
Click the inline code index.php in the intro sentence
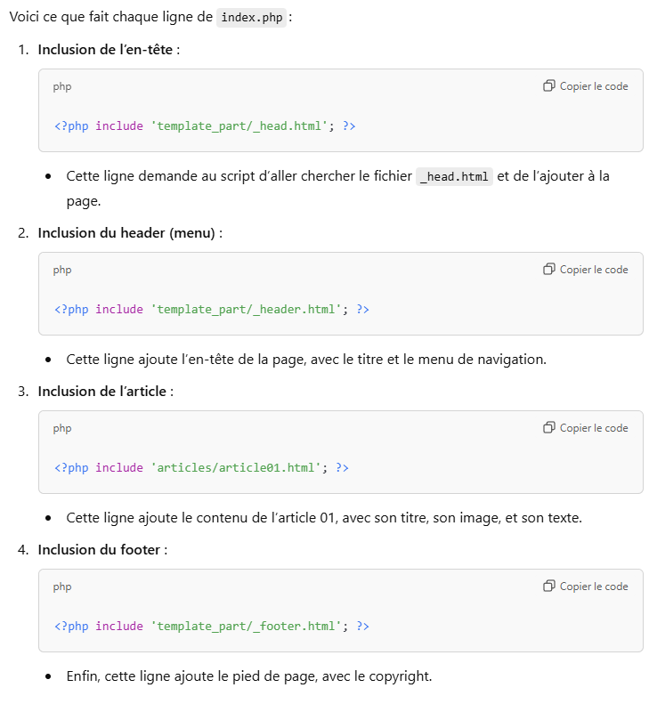[253, 18]
